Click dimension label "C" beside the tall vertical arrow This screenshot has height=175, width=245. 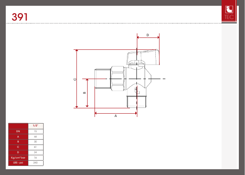[75, 79]
